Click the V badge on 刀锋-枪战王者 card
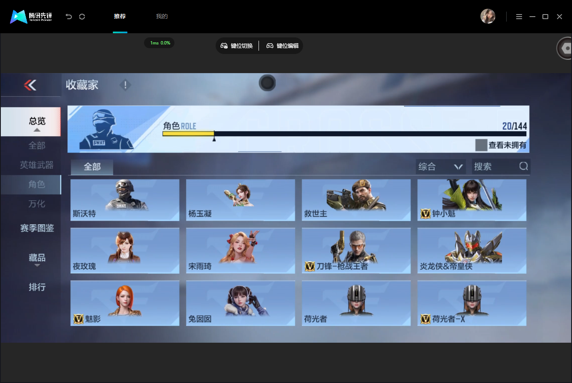The height and width of the screenshot is (383, 572). click(310, 266)
